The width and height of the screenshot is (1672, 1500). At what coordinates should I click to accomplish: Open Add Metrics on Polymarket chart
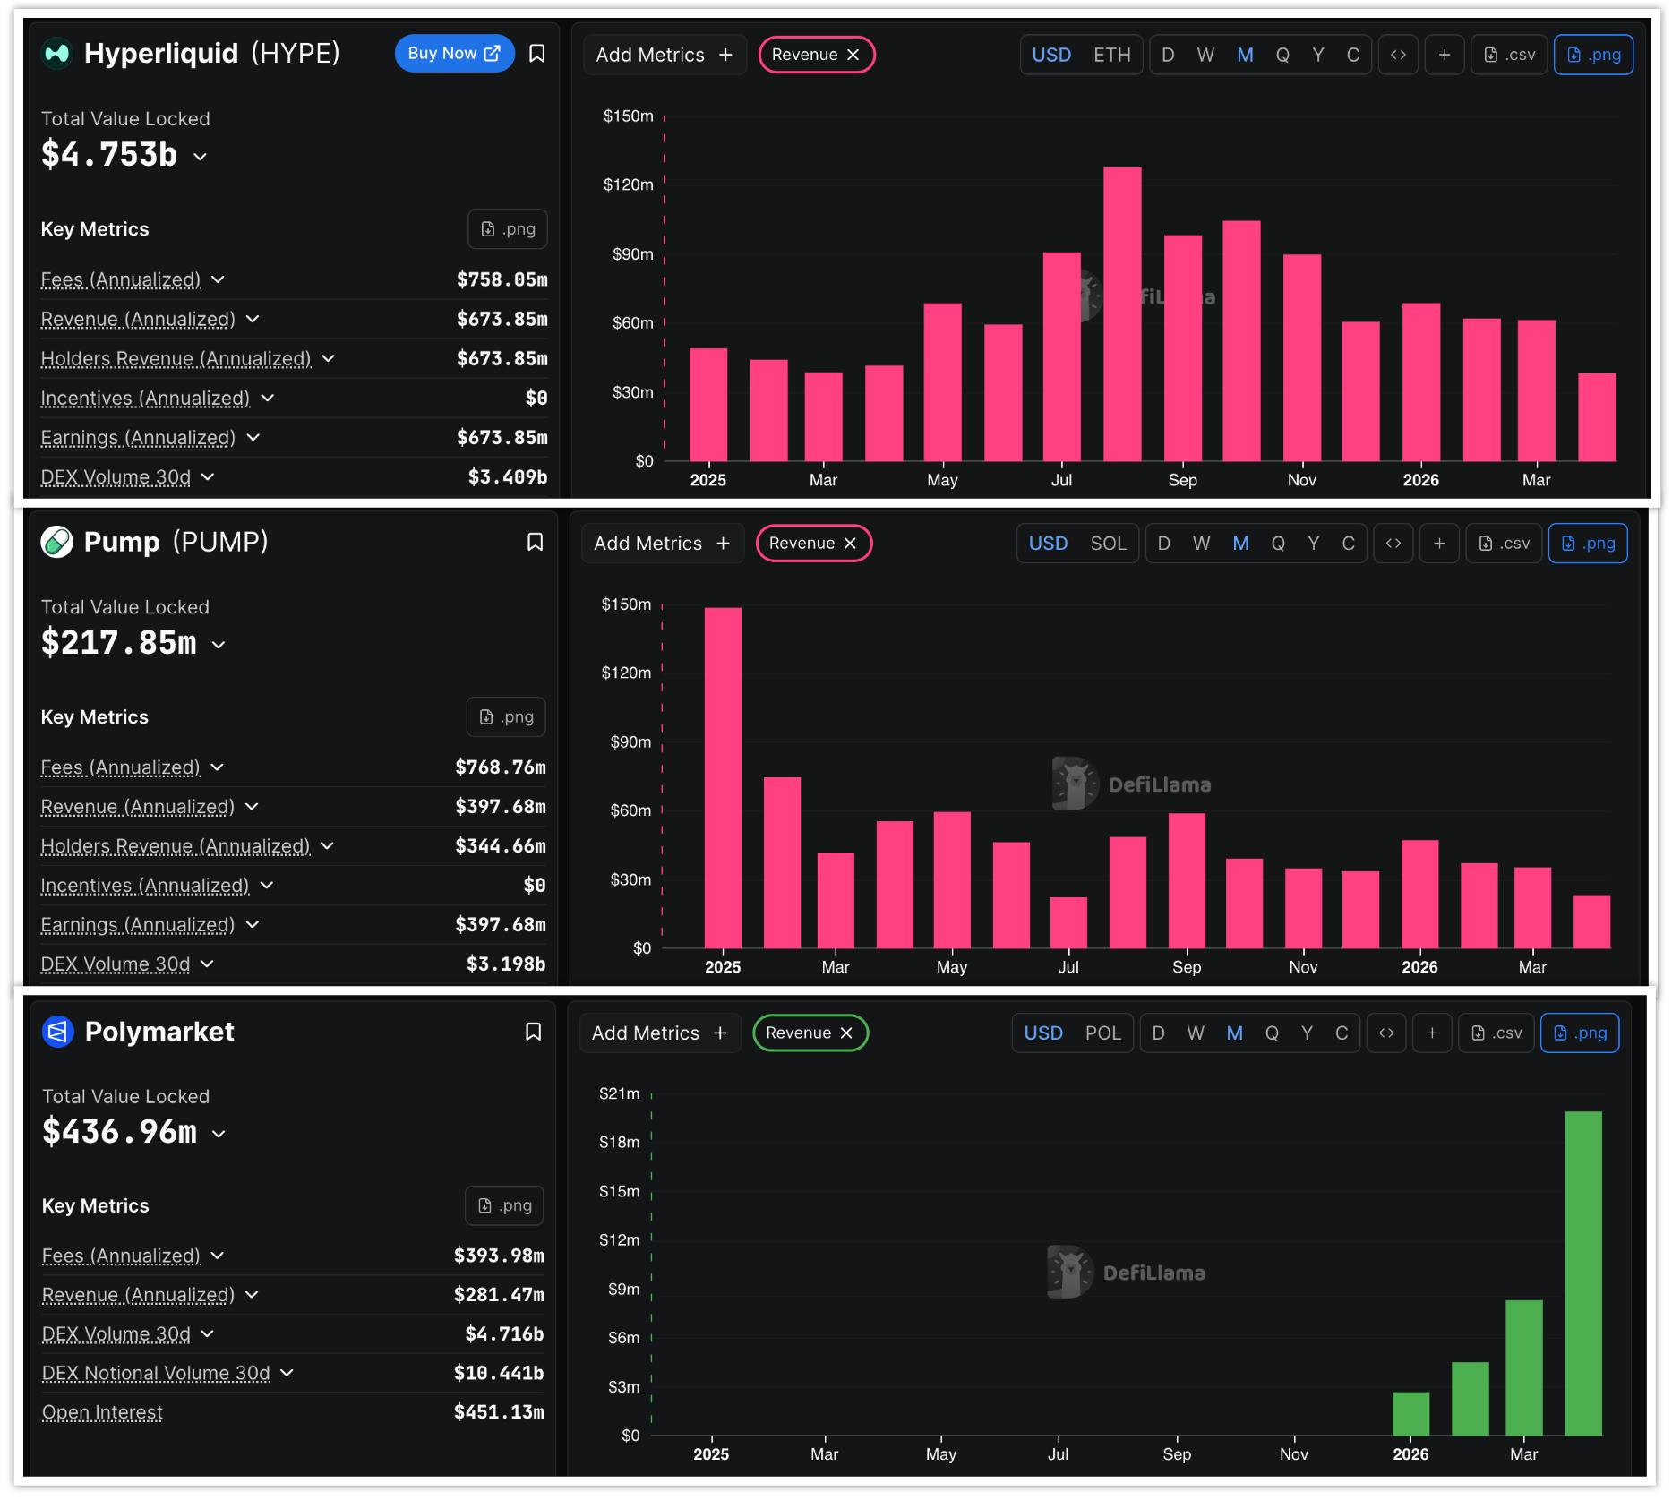pos(659,1033)
